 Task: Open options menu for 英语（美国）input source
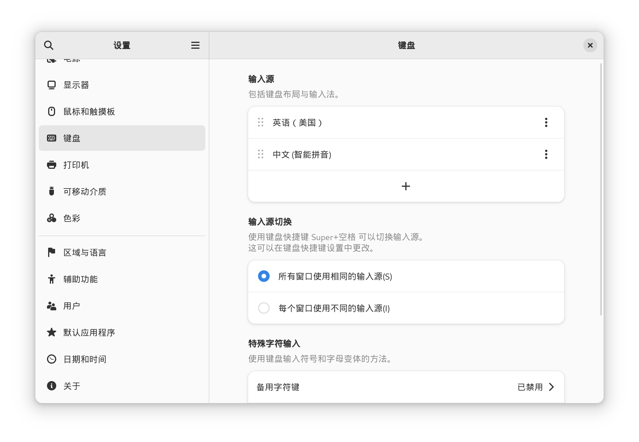[546, 122]
